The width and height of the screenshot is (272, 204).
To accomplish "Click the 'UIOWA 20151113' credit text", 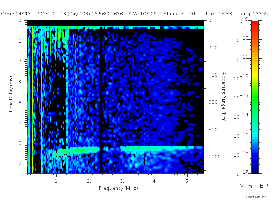I will (x=256, y=197).
